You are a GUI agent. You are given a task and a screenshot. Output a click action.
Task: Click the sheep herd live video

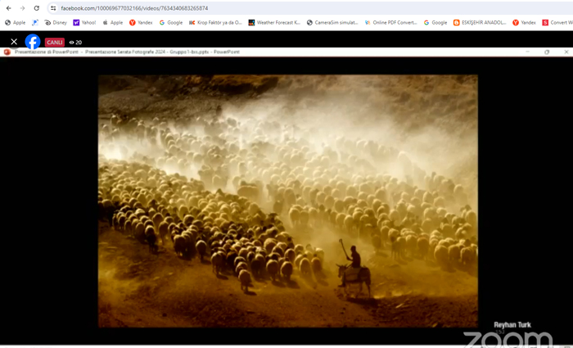287,201
